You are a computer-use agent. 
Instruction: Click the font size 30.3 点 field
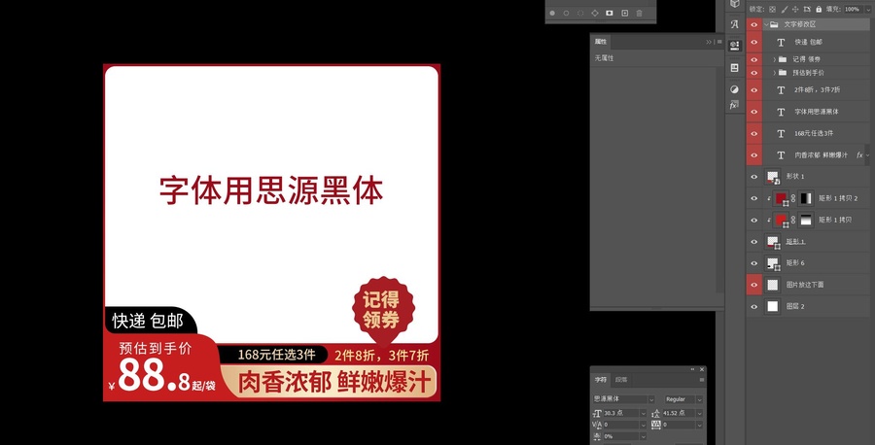(x=620, y=413)
